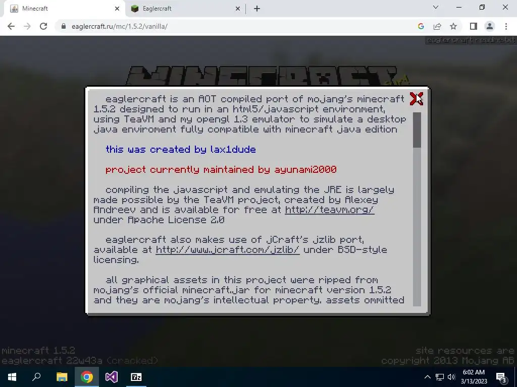This screenshot has height=387, width=517.
Task: Go back to the previous page
Action: [x=11, y=26]
